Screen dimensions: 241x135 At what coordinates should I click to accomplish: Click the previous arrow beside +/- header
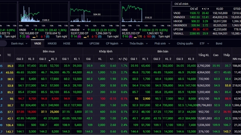coord(203,9)
